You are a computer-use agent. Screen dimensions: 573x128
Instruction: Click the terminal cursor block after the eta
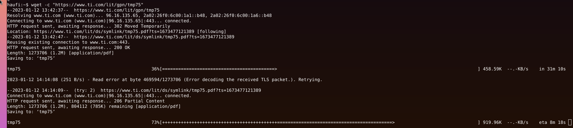point(569,122)
